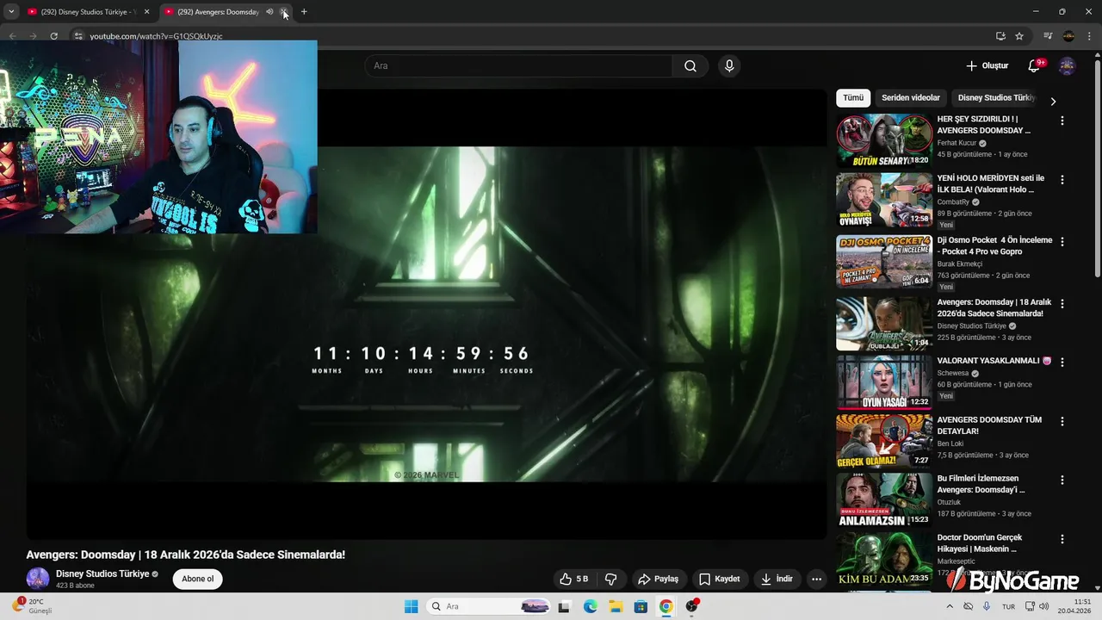The height and width of the screenshot is (620, 1102).
Task: Open Windows Start menu
Action: coord(412,606)
